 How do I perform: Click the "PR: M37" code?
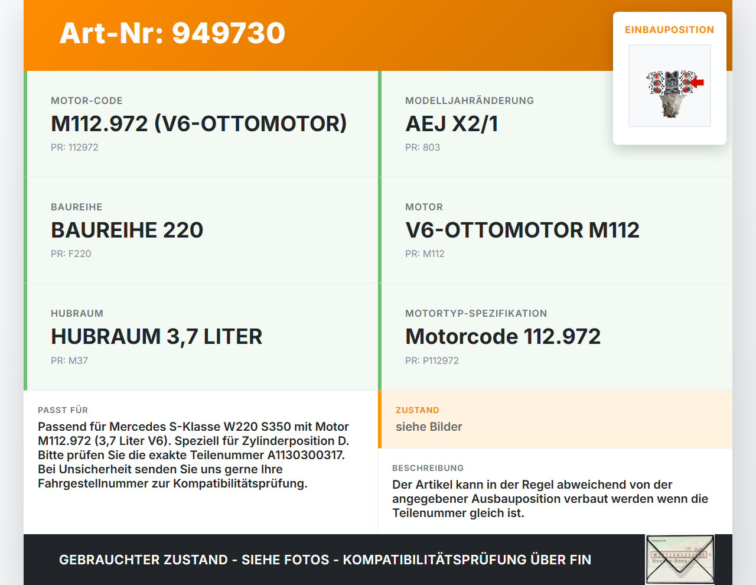(x=69, y=360)
